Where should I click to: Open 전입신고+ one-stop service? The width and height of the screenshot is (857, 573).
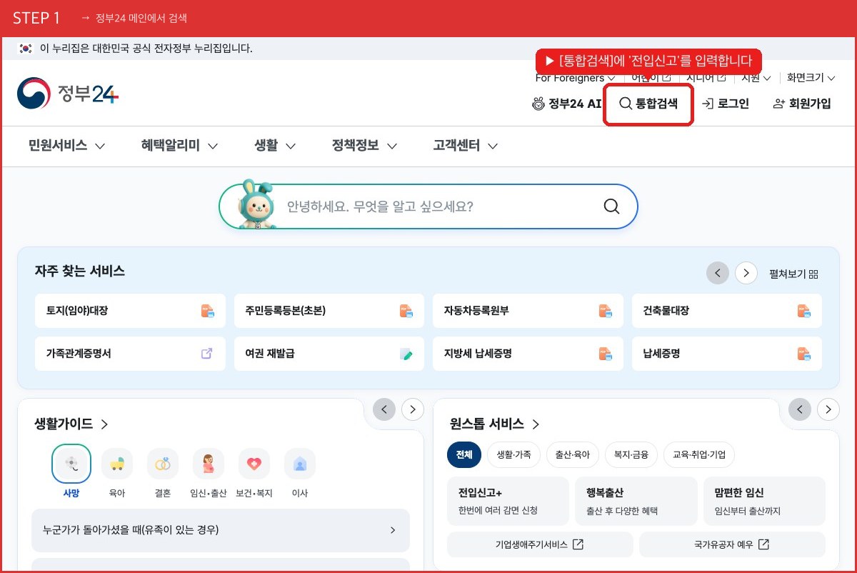click(508, 501)
